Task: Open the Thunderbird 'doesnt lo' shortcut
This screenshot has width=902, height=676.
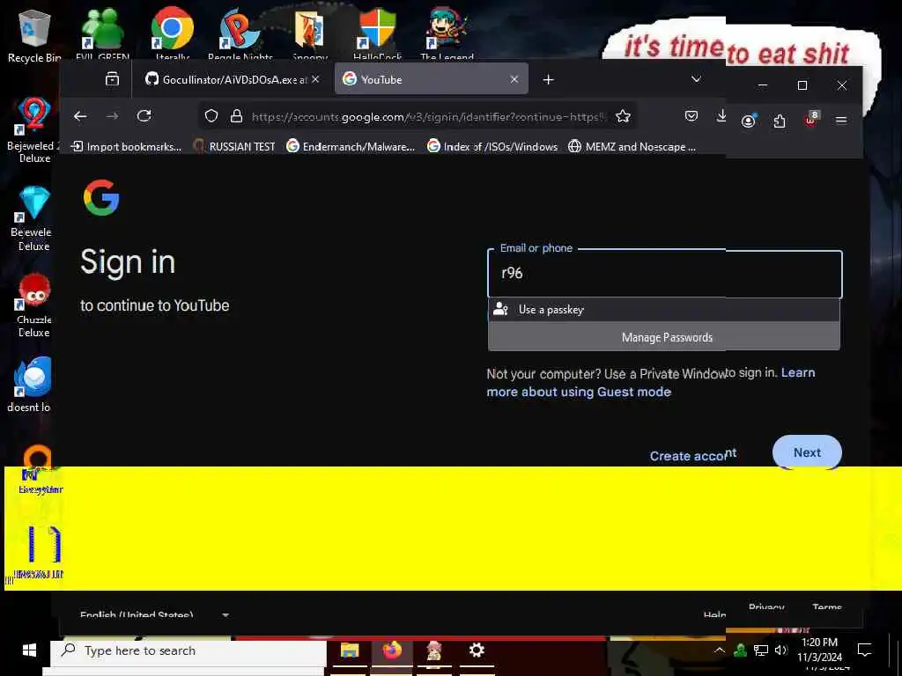Action: click(x=30, y=384)
